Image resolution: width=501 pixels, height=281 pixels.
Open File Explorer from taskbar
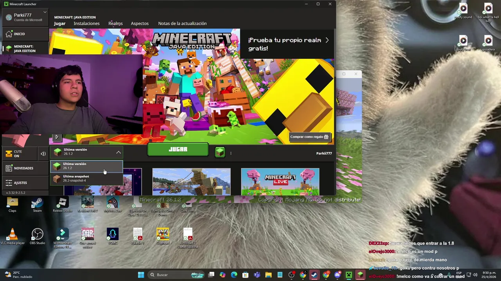269,275
